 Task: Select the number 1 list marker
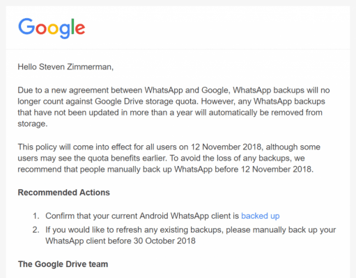pos(36,216)
